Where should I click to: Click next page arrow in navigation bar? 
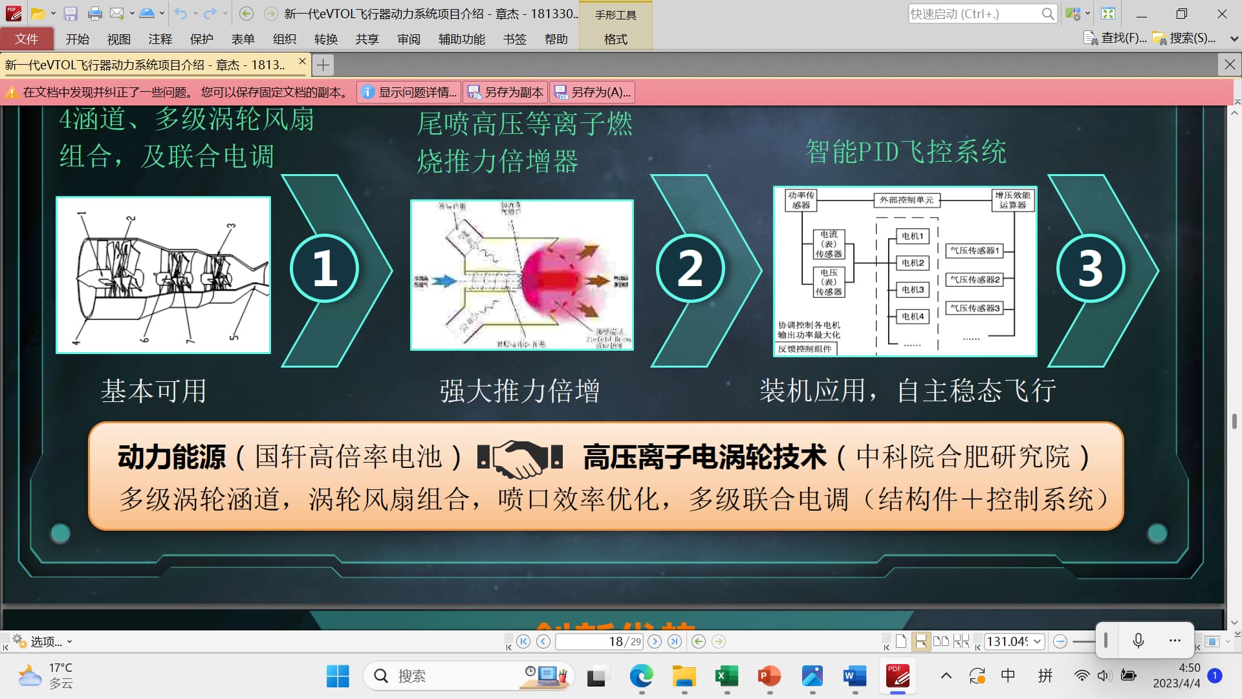(x=655, y=641)
